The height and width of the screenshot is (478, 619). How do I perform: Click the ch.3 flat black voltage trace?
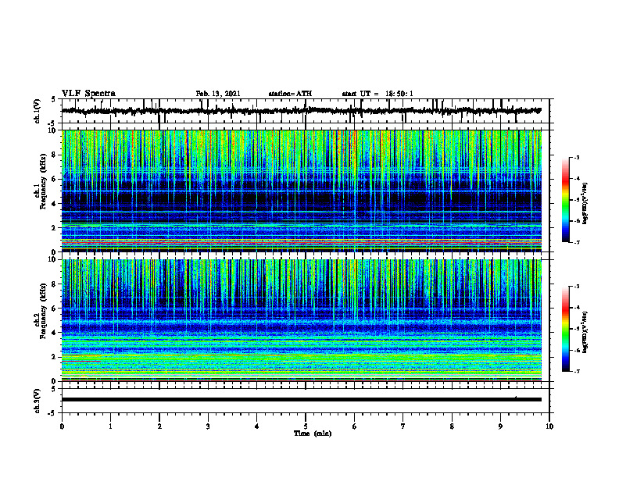[301, 400]
